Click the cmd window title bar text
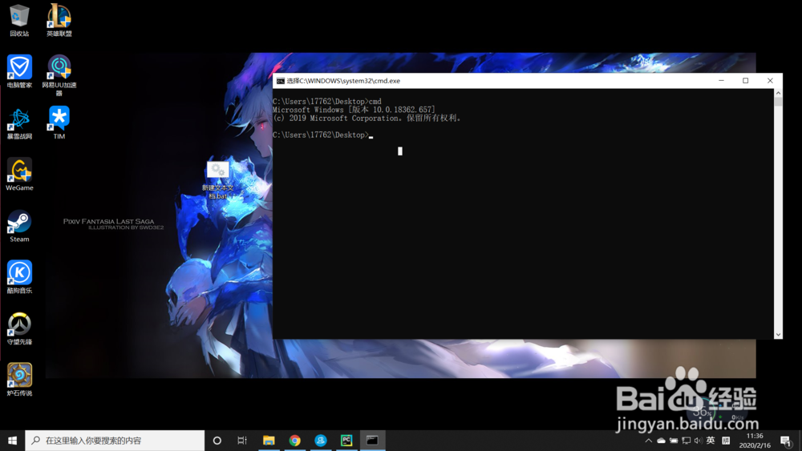This screenshot has width=802, height=451. click(343, 81)
